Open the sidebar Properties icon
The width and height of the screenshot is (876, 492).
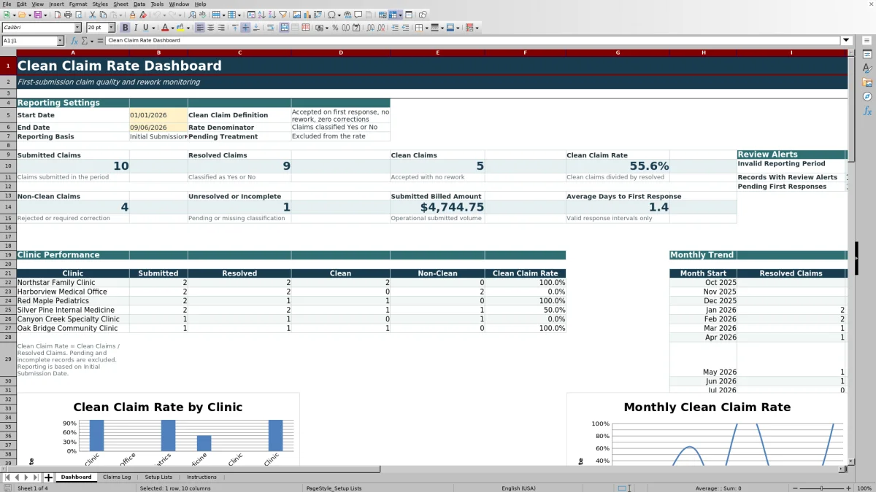(867, 55)
